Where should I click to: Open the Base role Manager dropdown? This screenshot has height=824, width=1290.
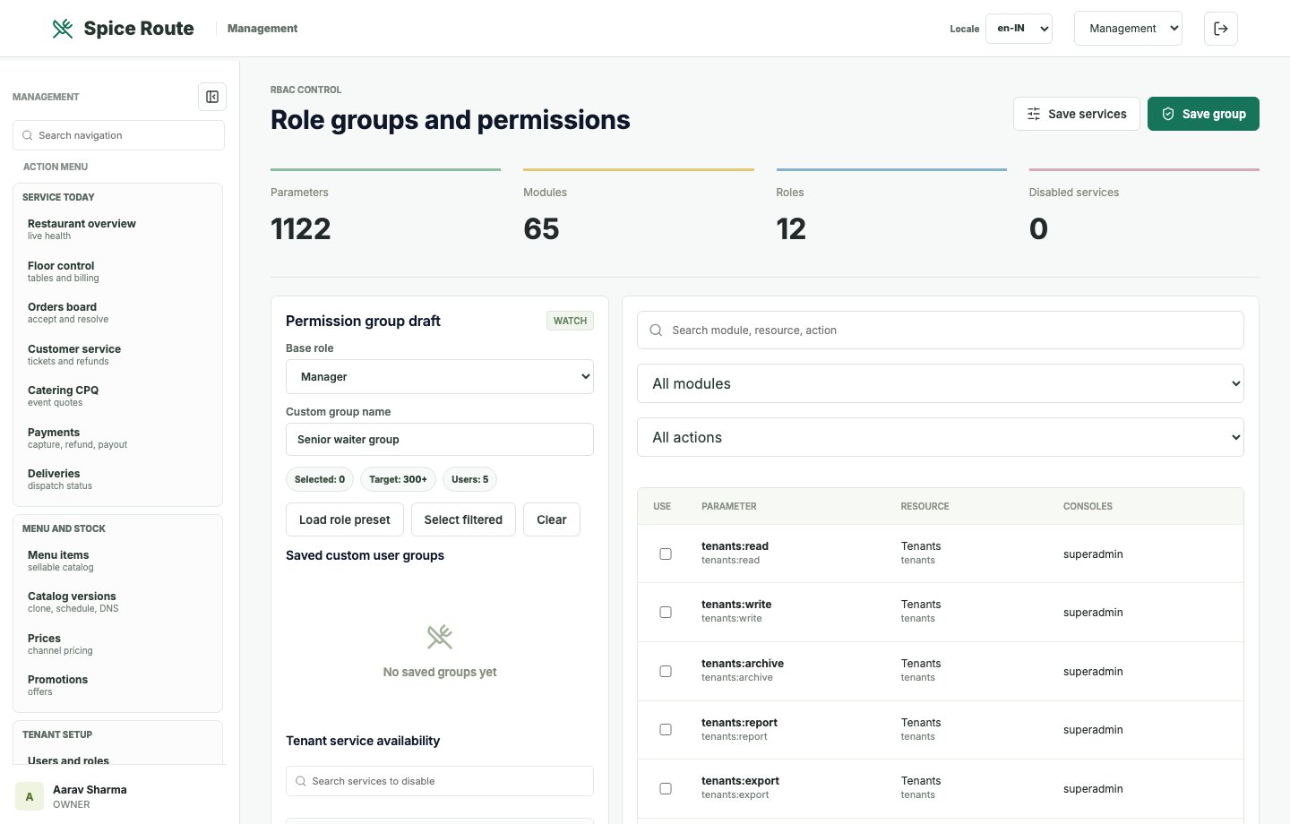click(x=440, y=377)
